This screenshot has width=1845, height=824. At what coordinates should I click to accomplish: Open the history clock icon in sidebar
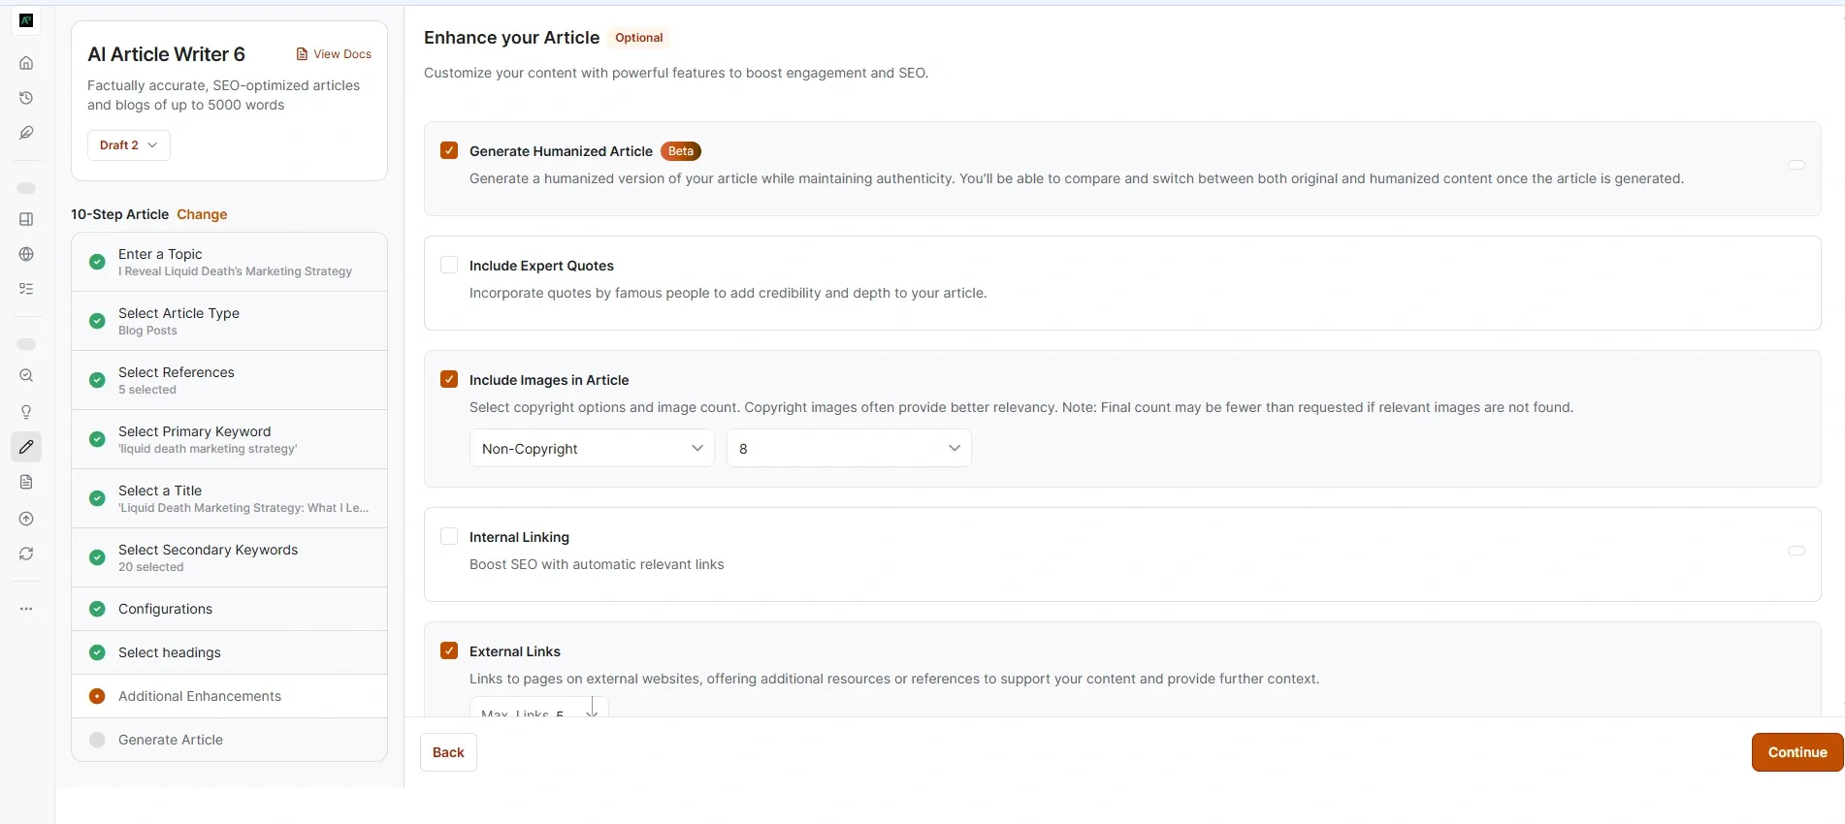(x=26, y=98)
